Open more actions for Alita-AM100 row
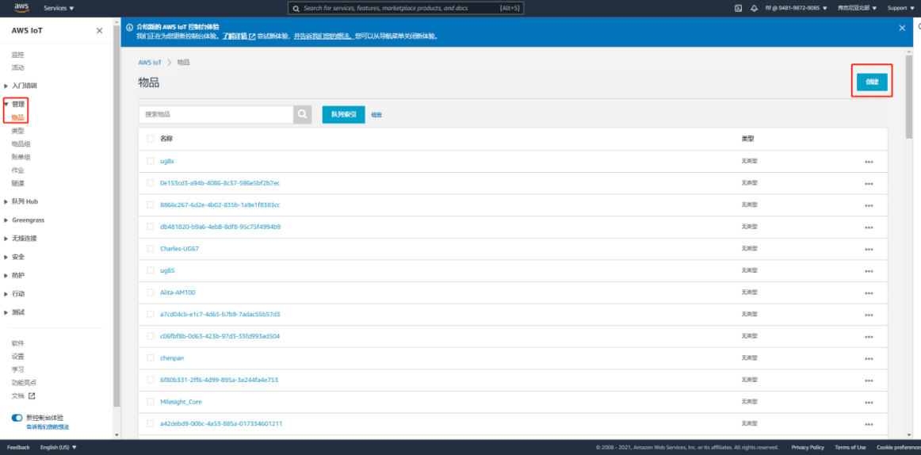Viewport: 921px width, 455px height. (869, 293)
